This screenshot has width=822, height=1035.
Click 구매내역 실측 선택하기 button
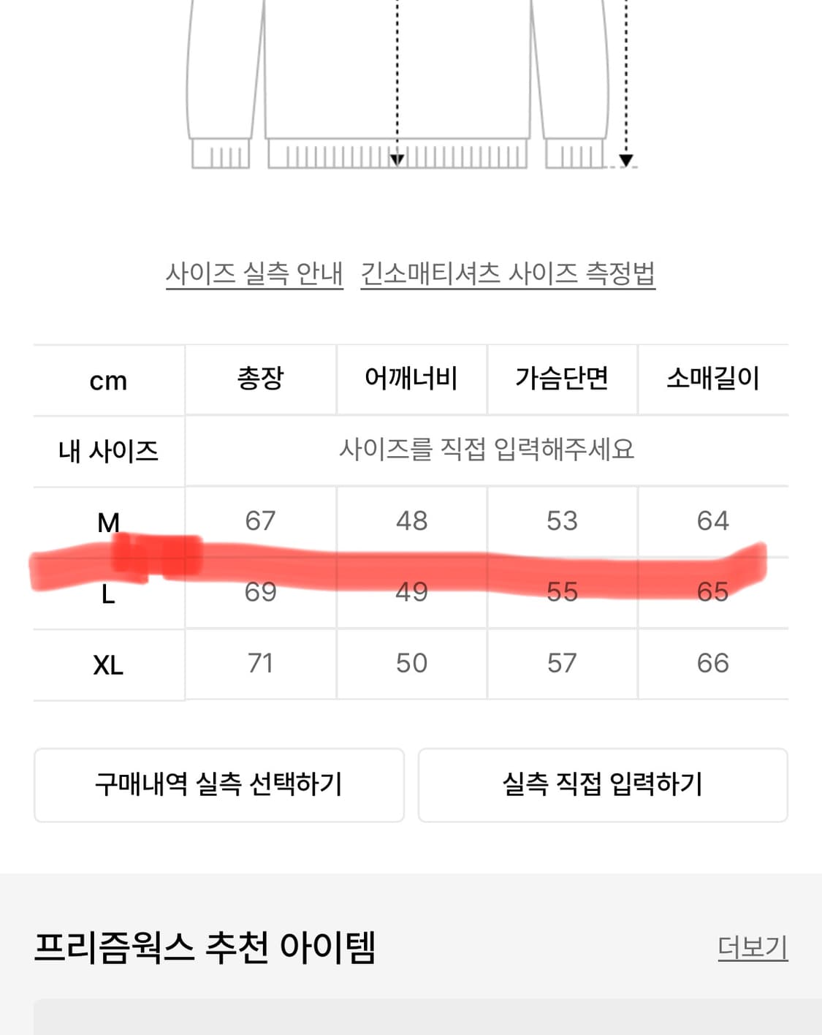tap(218, 784)
